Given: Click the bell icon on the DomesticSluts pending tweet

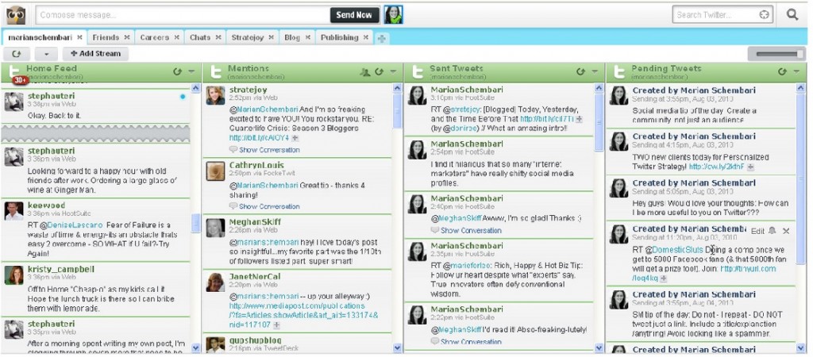Looking at the screenshot, I should tap(772, 231).
